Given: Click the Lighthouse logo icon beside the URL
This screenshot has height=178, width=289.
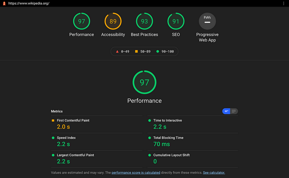Looking at the screenshot, I should (4, 3).
